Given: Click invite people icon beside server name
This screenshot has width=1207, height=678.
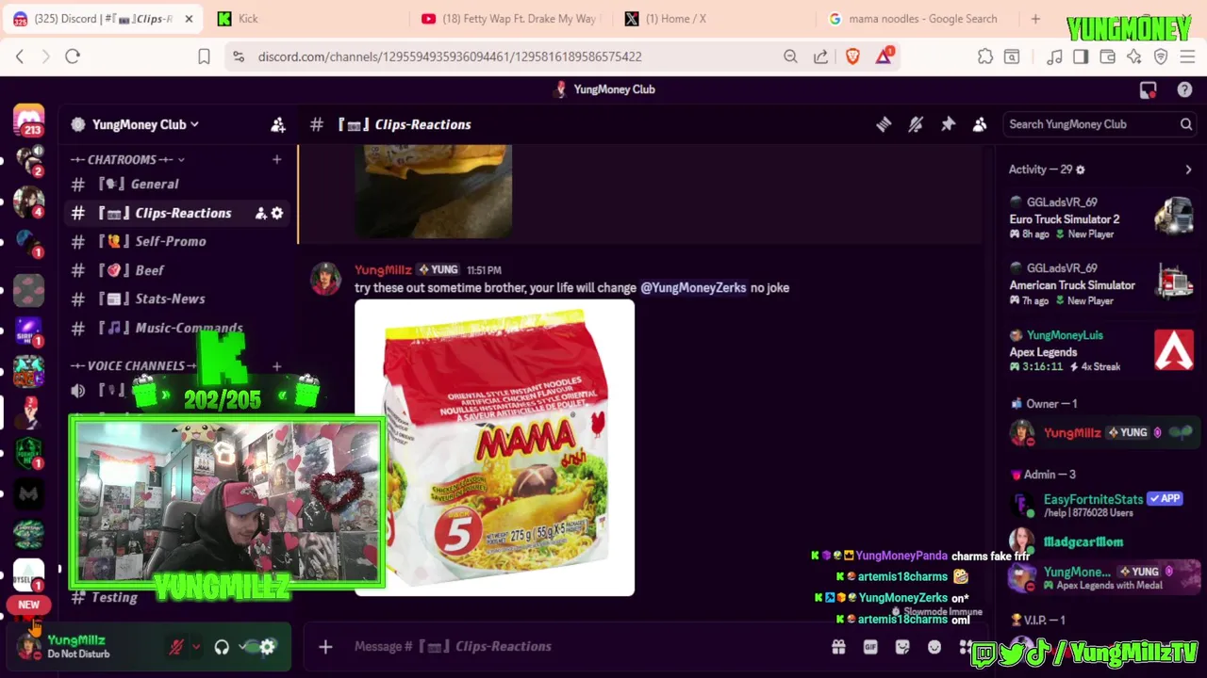Looking at the screenshot, I should (x=278, y=124).
